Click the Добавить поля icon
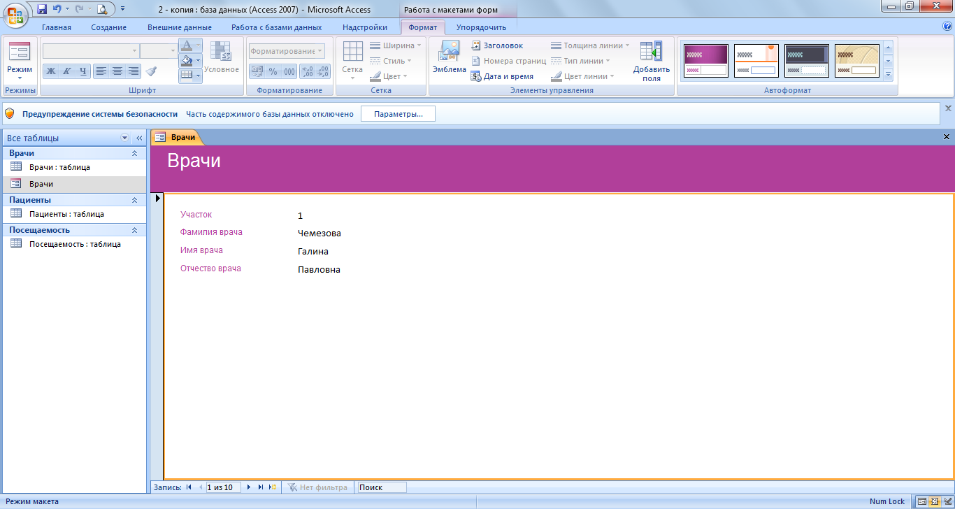Image resolution: width=955 pixels, height=509 pixels. tap(651, 62)
